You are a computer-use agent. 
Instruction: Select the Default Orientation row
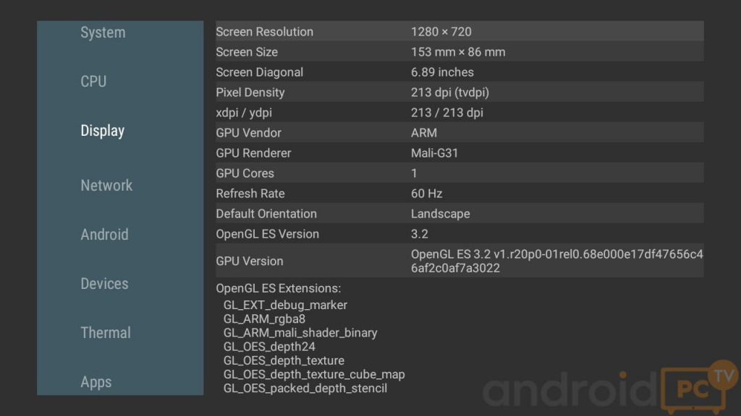click(459, 214)
